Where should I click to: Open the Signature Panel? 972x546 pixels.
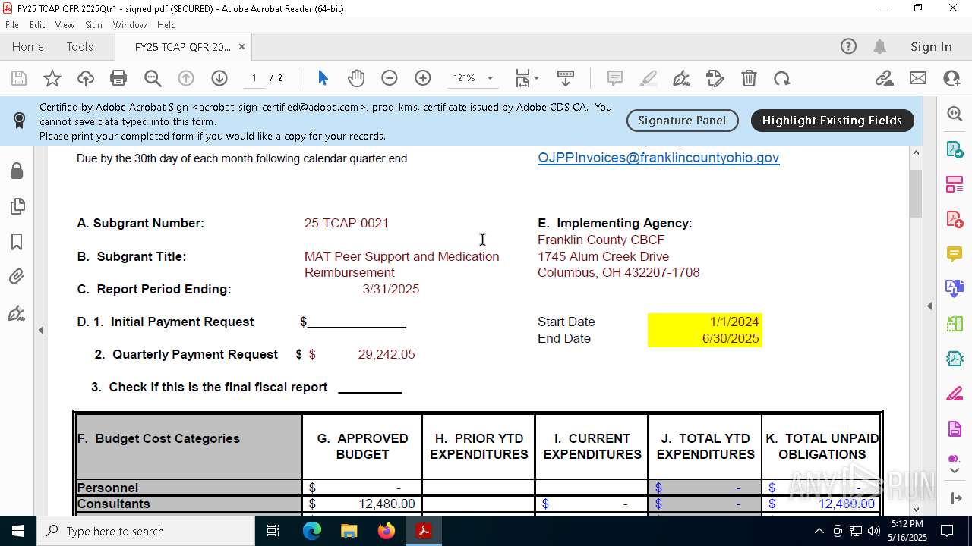click(682, 121)
